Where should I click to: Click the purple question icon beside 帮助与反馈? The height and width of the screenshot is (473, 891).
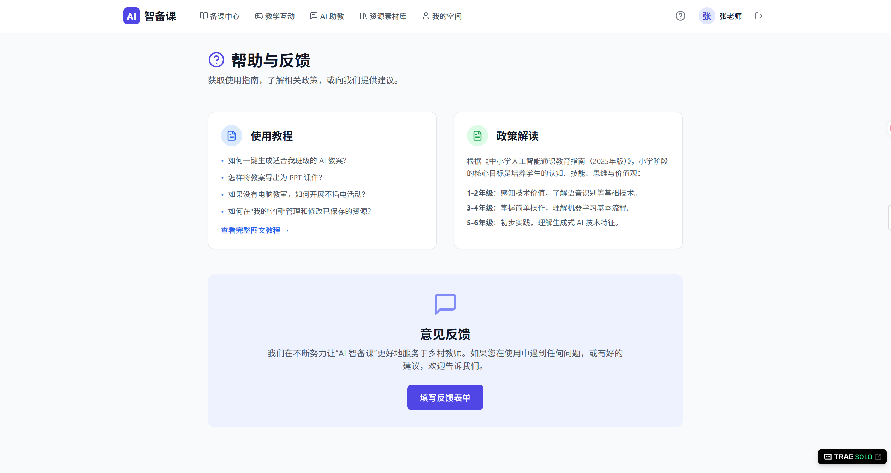point(216,60)
